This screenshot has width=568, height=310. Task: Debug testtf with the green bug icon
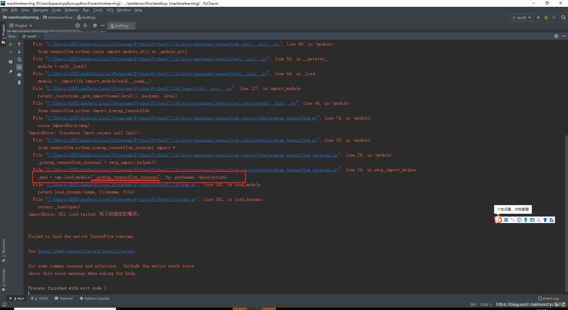(546, 17)
